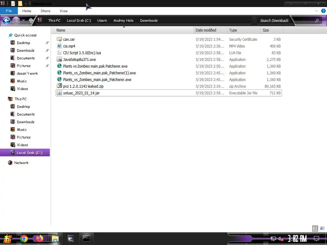
Task: Select the can.cer certificate file icon
Action: click(59, 39)
